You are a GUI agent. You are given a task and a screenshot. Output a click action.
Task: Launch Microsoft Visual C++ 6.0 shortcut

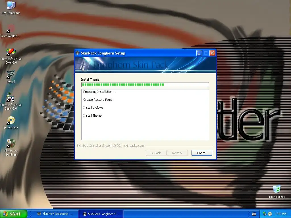click(x=11, y=56)
